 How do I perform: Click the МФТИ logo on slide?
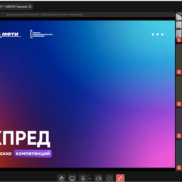pyautogui.click(x=10, y=35)
